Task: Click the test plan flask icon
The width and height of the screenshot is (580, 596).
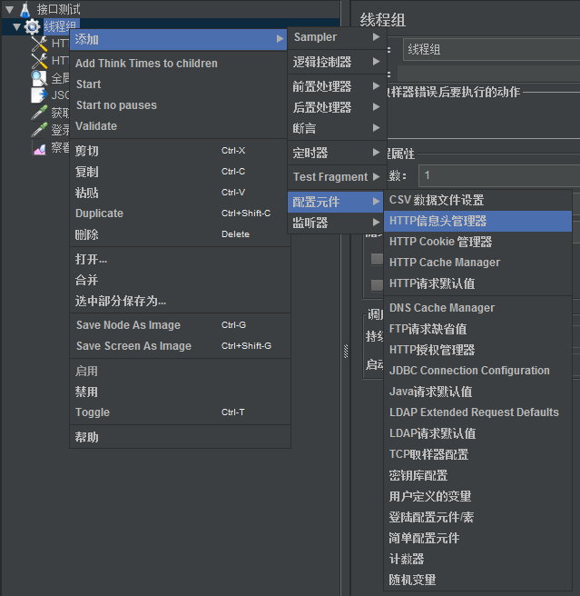Action: pyautogui.click(x=25, y=9)
